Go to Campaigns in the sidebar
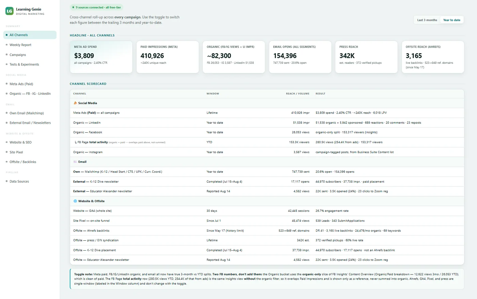The width and height of the screenshot is (477, 299). click(30, 55)
